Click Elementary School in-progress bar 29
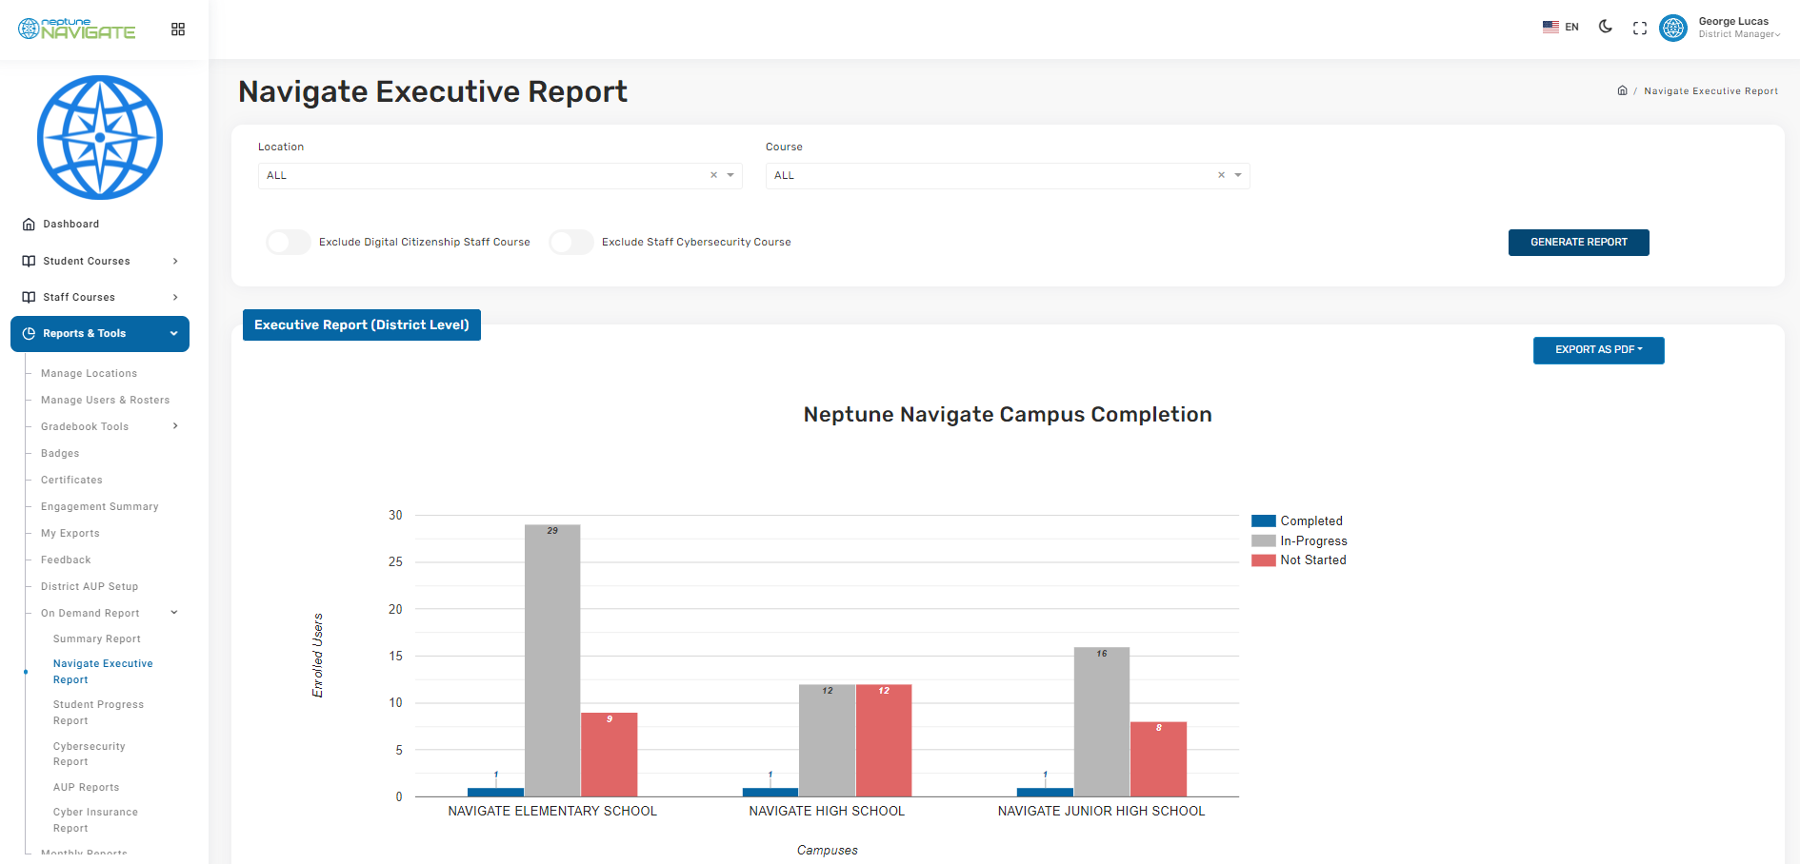 552,660
